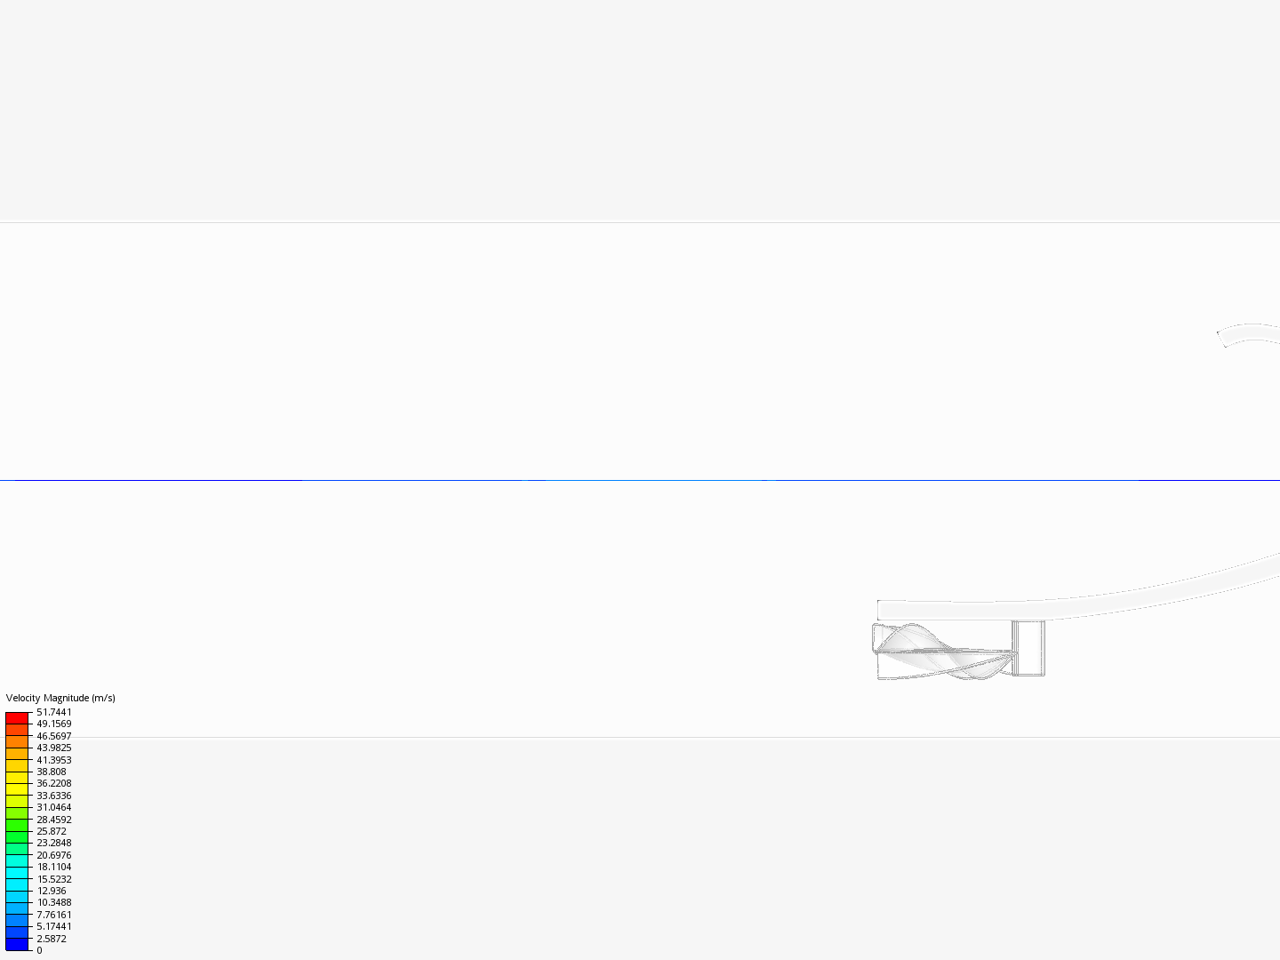Click the 25.872 legend label
The height and width of the screenshot is (960, 1280).
(x=52, y=831)
